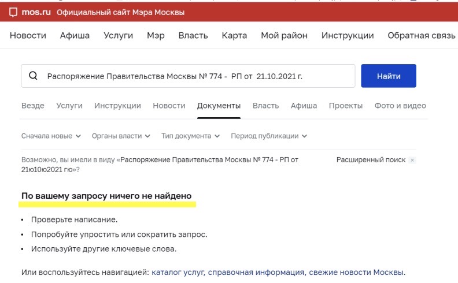Open the Период публикации dropdown

[268, 136]
